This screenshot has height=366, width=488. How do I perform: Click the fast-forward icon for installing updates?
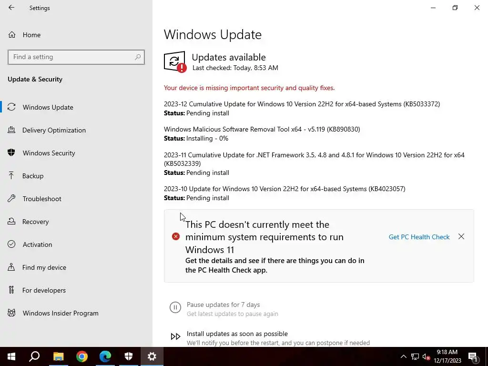[175, 336]
